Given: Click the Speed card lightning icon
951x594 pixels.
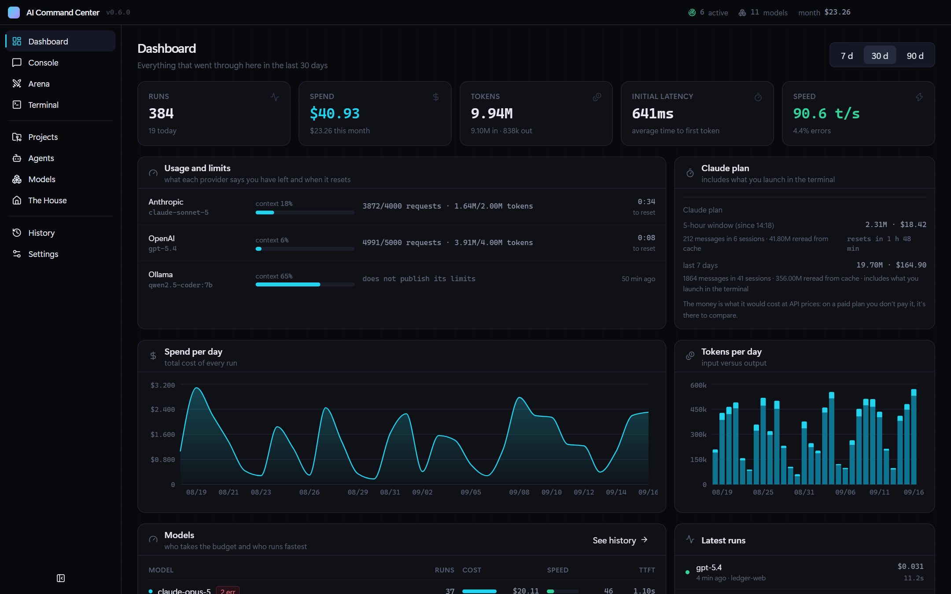Looking at the screenshot, I should [919, 97].
